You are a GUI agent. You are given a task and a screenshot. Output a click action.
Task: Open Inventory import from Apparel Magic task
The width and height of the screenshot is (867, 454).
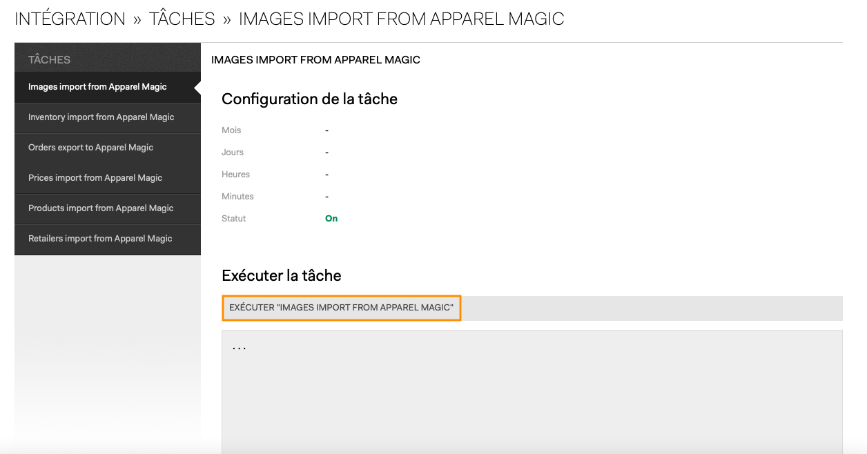tap(108, 117)
